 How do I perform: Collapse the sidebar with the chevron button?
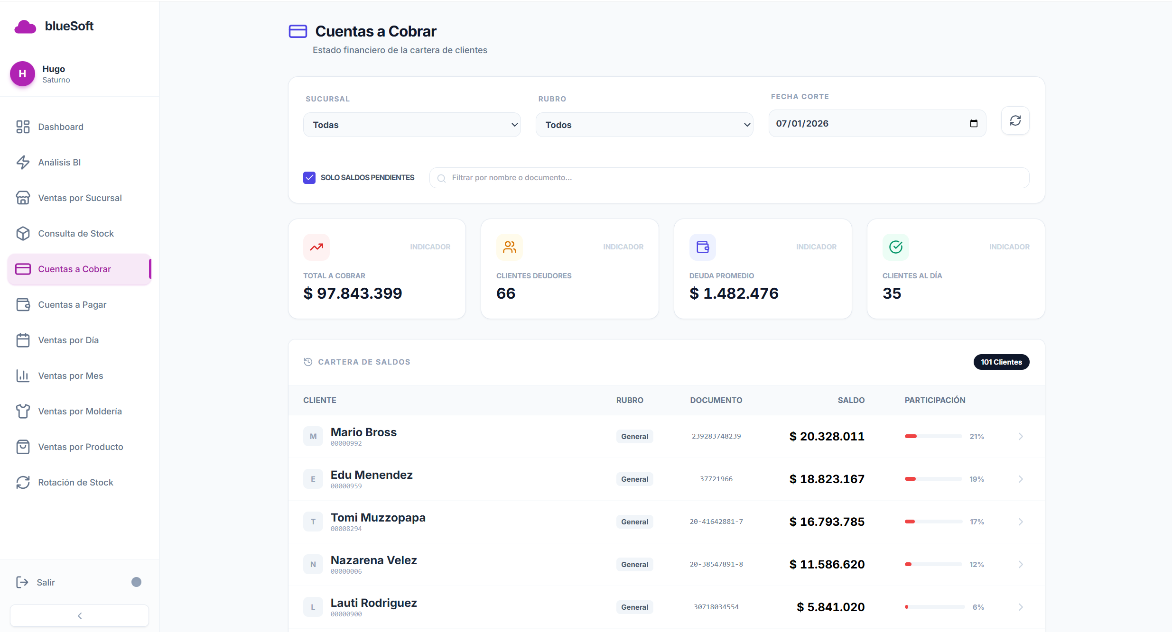click(x=80, y=616)
